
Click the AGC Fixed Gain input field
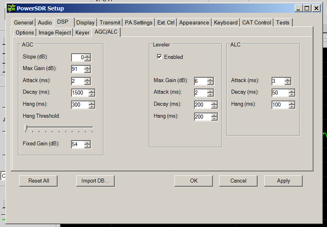[77, 144]
